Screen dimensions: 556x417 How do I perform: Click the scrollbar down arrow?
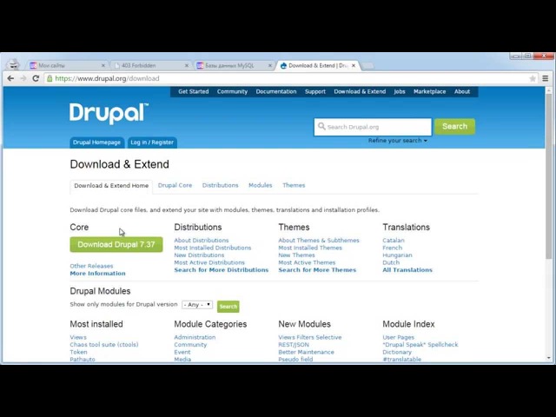(548, 358)
